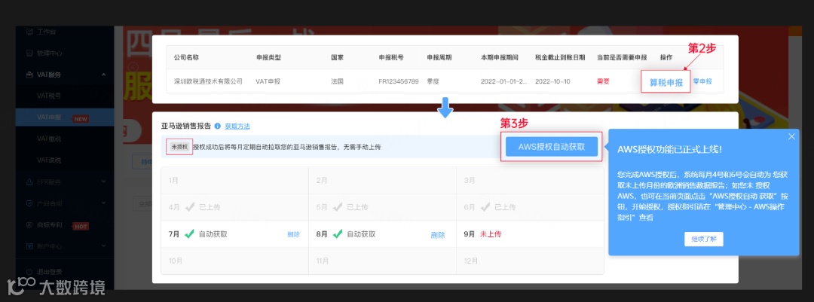
Task: Click the 11月 month cell
Action: tap(383, 261)
